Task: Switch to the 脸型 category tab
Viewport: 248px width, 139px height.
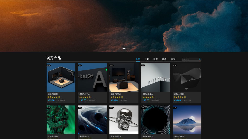Action: pos(155,59)
